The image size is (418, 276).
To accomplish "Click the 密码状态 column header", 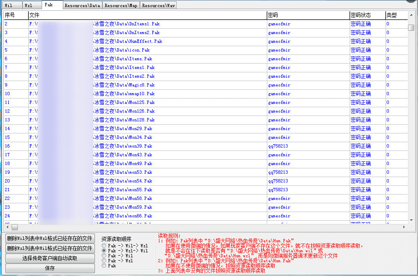I will pyautogui.click(x=366, y=15).
